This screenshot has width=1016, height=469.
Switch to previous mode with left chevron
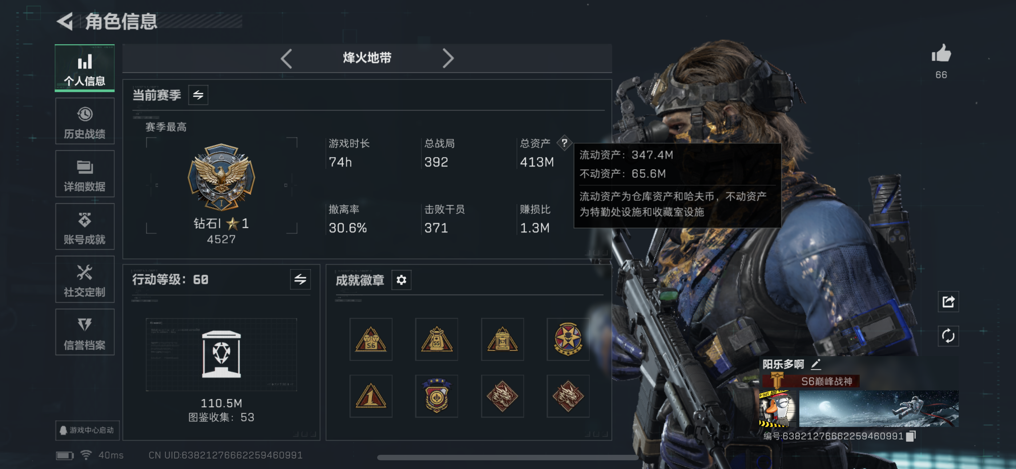pos(287,59)
